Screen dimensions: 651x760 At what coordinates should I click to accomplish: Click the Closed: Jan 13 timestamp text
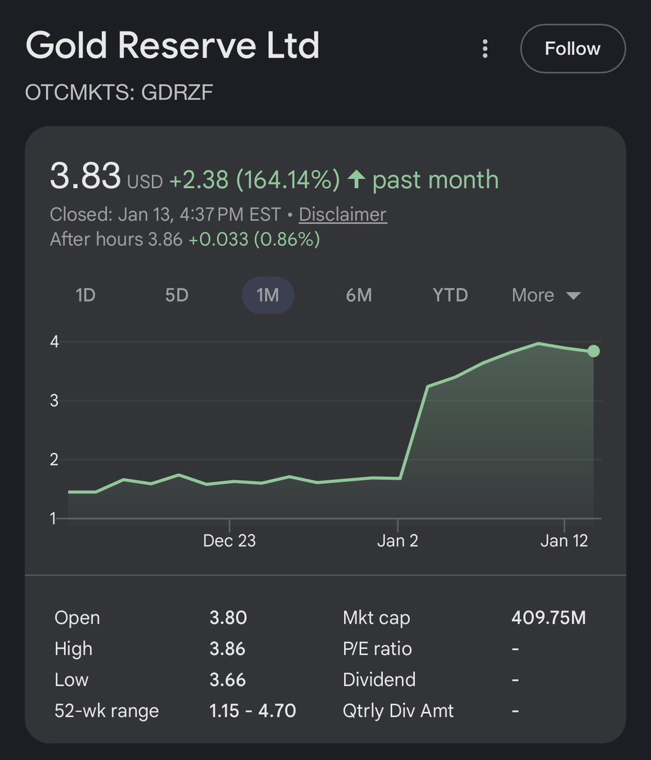point(165,215)
